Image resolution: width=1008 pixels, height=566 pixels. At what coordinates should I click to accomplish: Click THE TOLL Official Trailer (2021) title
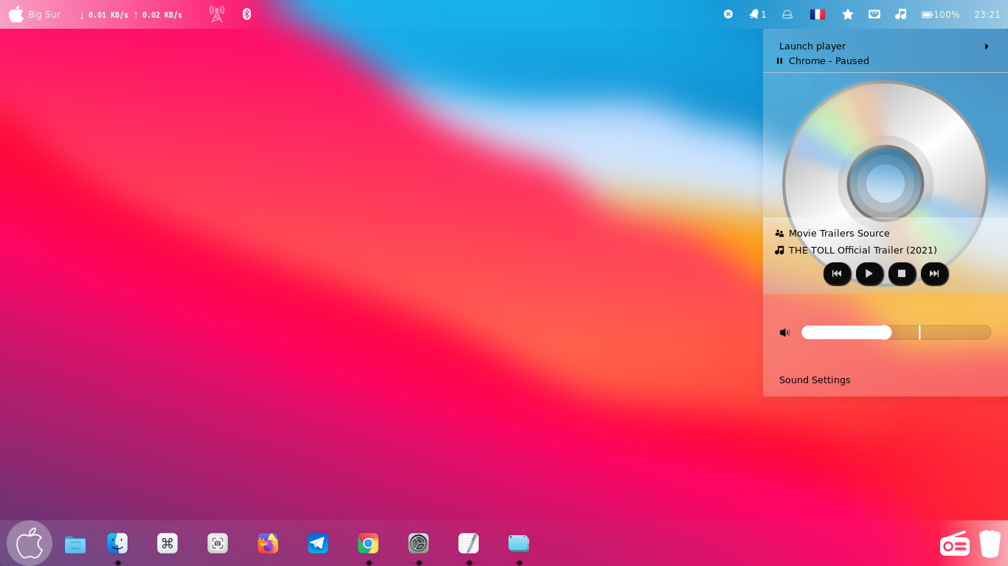tap(863, 250)
